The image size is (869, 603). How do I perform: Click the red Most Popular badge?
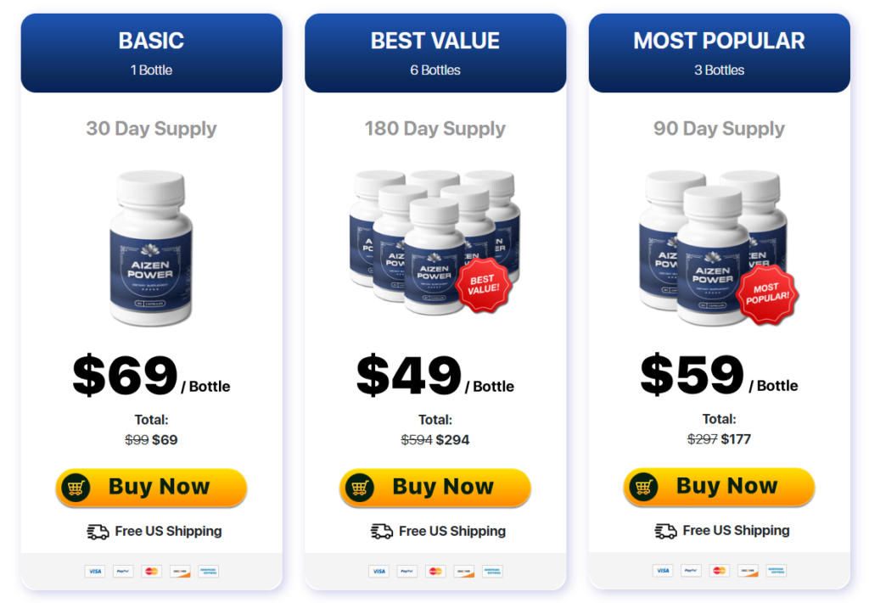pos(767,294)
